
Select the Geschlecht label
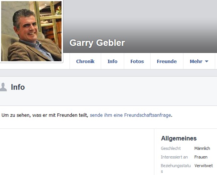coord(171,148)
